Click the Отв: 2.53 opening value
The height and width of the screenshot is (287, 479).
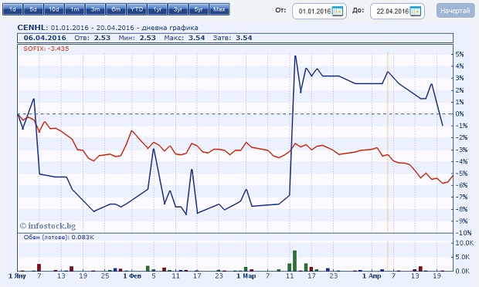(x=92, y=38)
